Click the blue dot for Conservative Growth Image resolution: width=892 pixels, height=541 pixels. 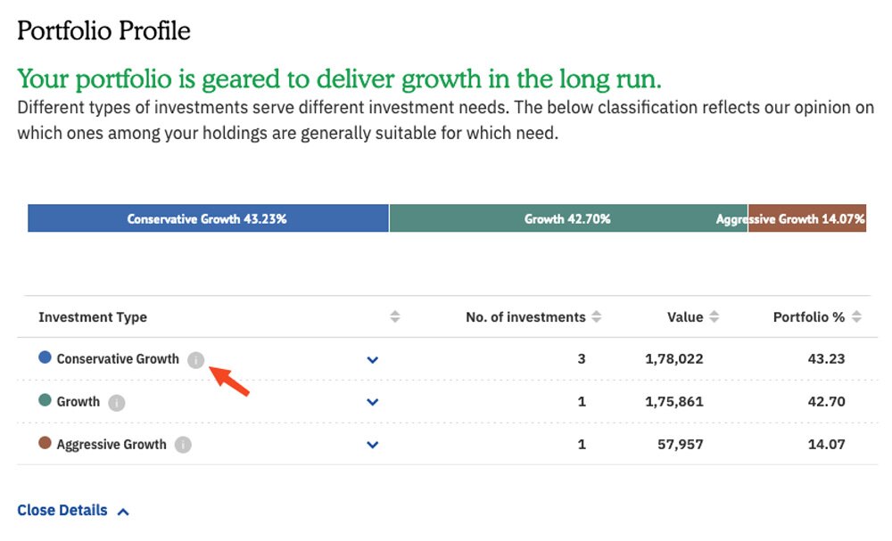tap(45, 358)
